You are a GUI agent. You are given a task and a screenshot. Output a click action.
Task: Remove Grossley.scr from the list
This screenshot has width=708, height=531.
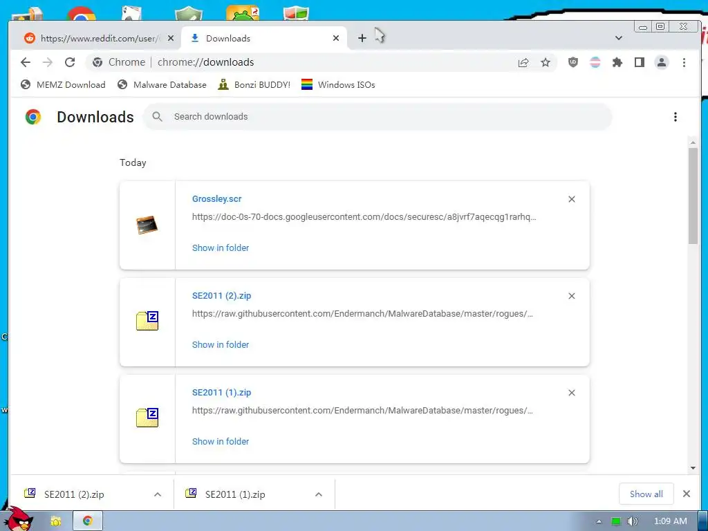[x=572, y=199]
